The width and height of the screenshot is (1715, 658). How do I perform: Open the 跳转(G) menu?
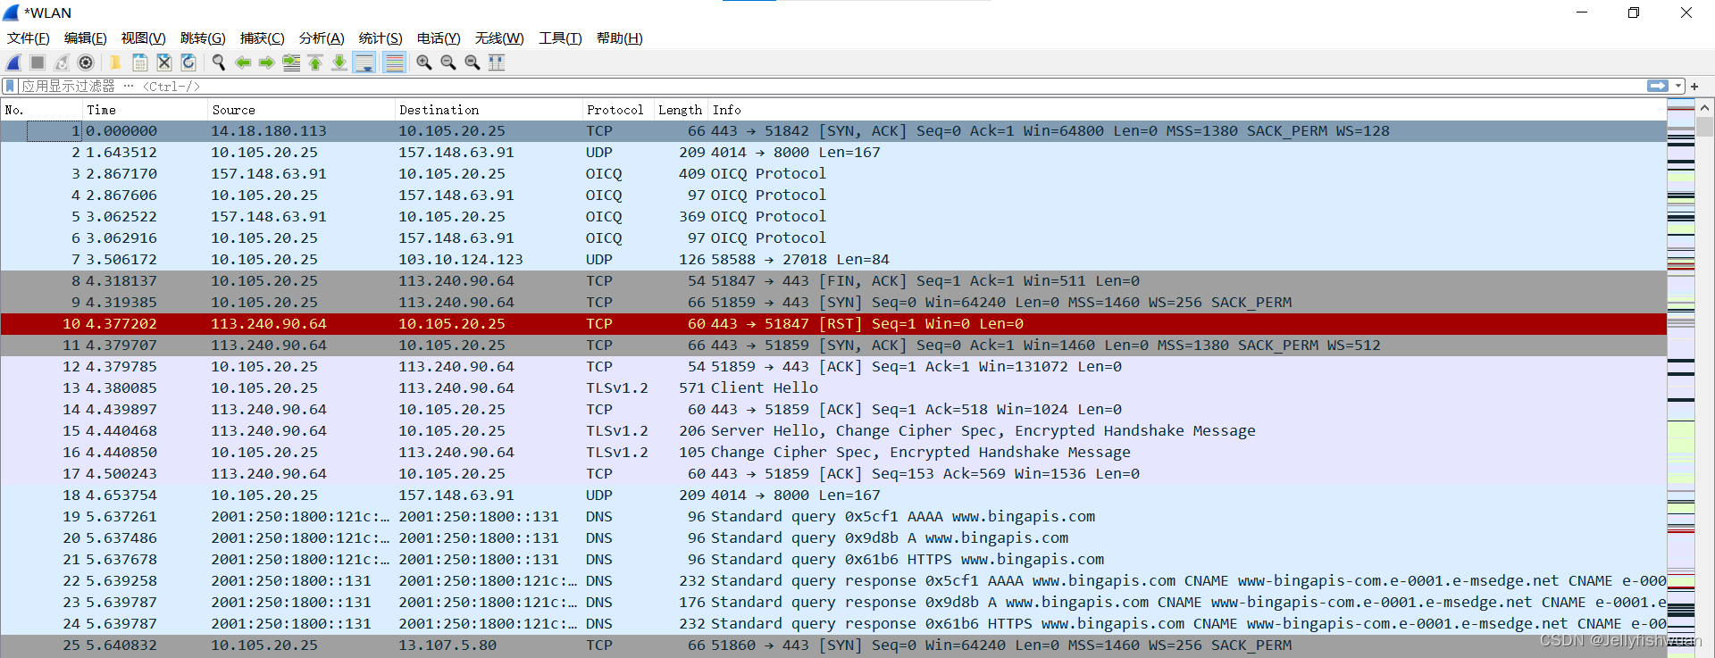pos(203,37)
